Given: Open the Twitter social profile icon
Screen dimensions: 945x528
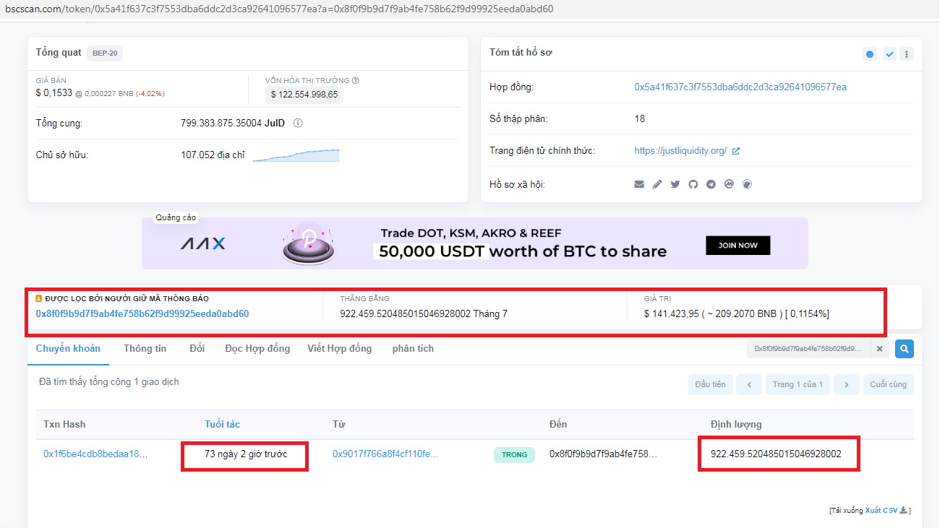Looking at the screenshot, I should (675, 184).
